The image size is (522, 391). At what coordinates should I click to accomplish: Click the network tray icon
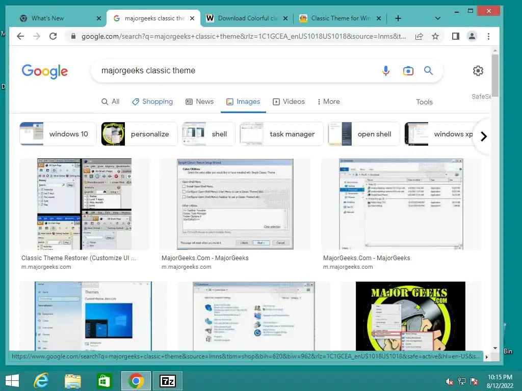pyautogui.click(x=462, y=381)
